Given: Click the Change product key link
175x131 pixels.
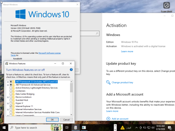Looking at the screenshot, I should 122,82.
